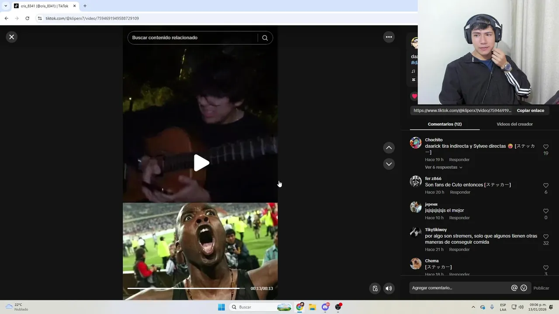Show hidden system tray icons chevron
The width and height of the screenshot is (559, 314).
pyautogui.click(x=473, y=307)
